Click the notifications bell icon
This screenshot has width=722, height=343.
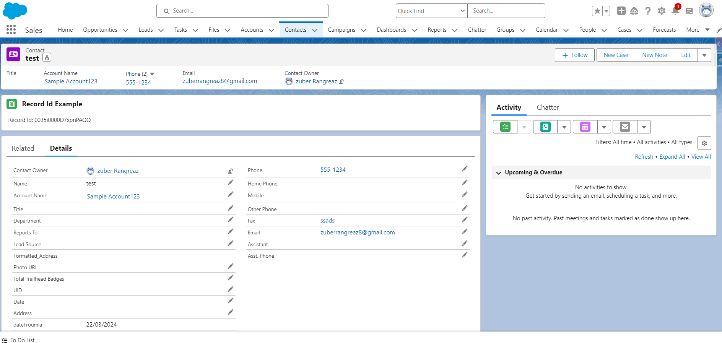tap(675, 11)
